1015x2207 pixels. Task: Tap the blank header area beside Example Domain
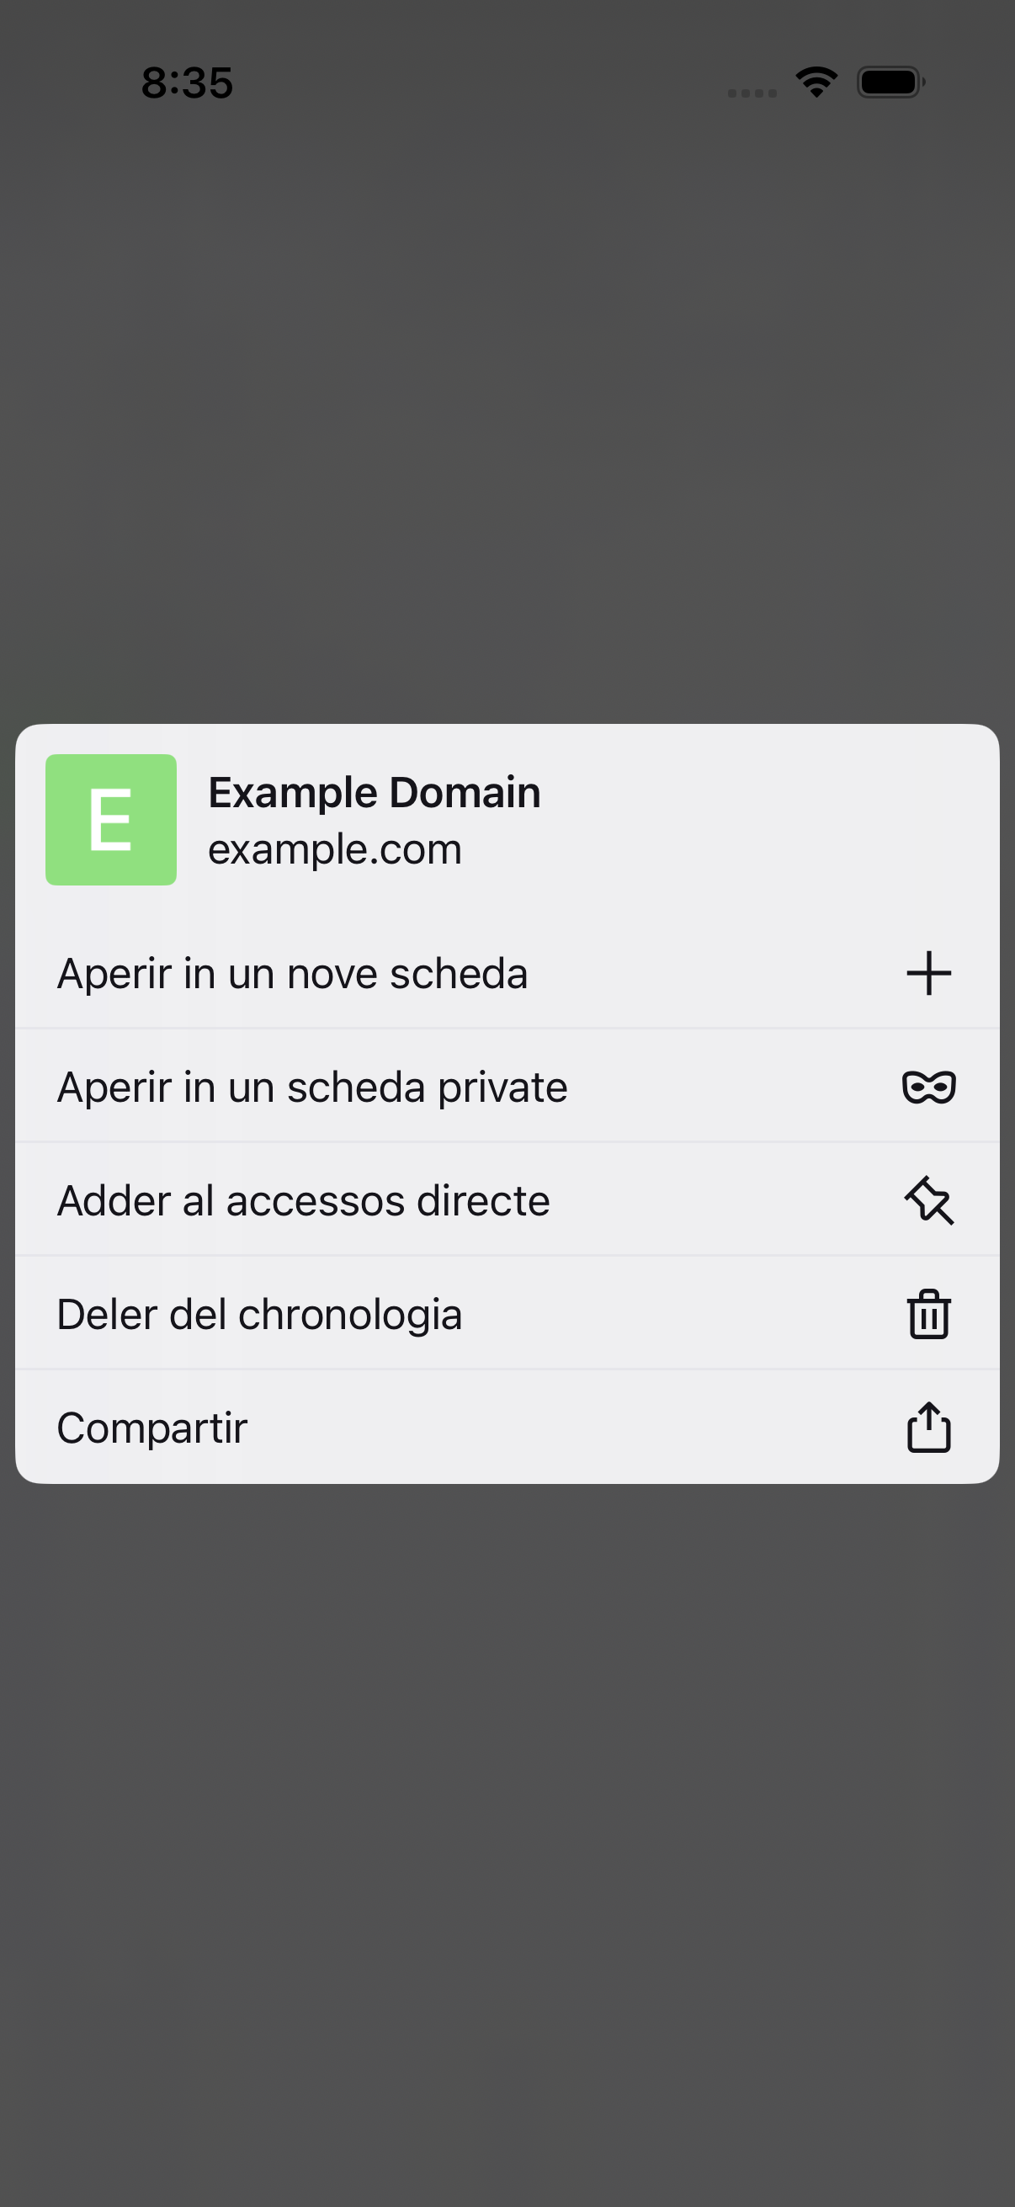(x=771, y=820)
